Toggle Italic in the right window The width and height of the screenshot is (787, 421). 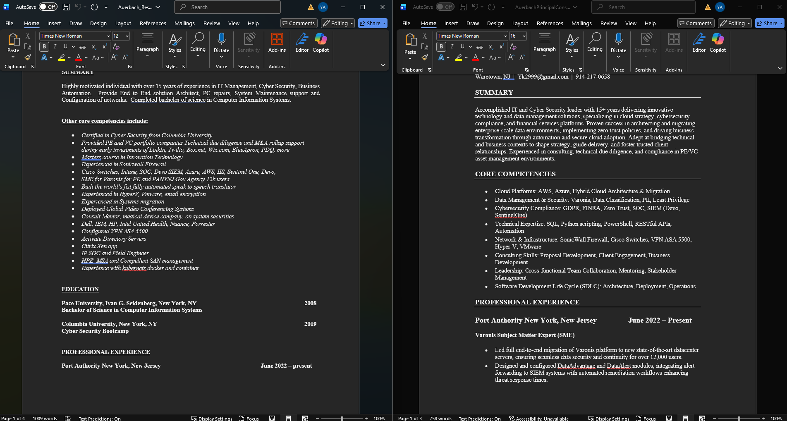click(452, 47)
